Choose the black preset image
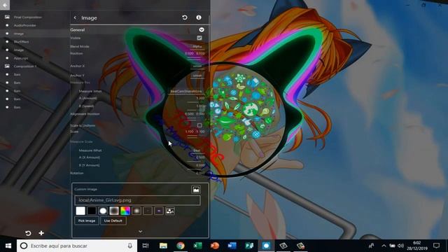The width and height of the screenshot is (448, 252). click(92, 211)
